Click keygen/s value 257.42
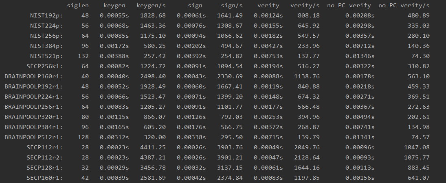Screen dimensions: 446x183 pyautogui.click(x=155, y=56)
